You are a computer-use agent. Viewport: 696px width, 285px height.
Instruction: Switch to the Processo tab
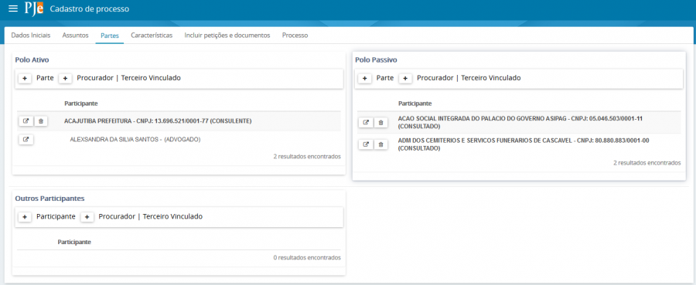[x=295, y=36]
